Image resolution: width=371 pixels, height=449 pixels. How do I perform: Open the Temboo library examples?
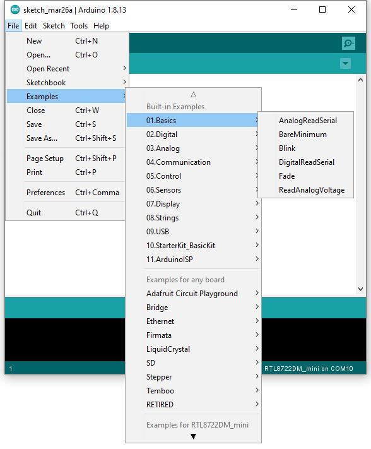tap(193, 390)
